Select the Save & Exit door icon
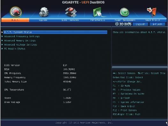168x126 pixels. tap(152, 12)
